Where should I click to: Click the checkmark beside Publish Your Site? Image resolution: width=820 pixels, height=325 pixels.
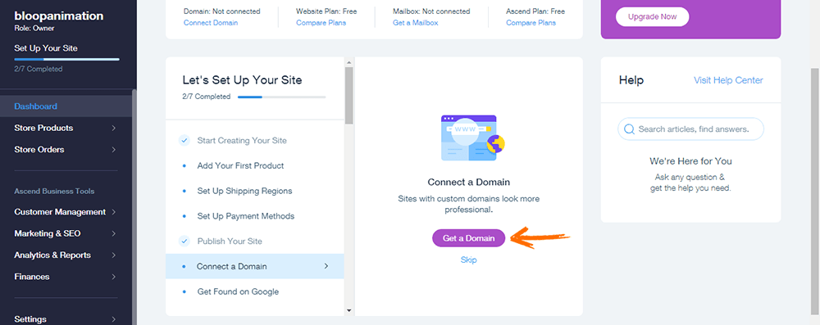pyautogui.click(x=184, y=241)
